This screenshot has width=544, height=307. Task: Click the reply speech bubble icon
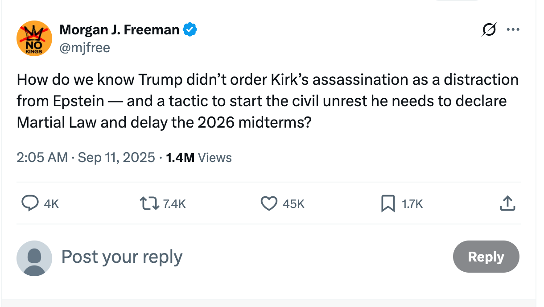(x=30, y=204)
